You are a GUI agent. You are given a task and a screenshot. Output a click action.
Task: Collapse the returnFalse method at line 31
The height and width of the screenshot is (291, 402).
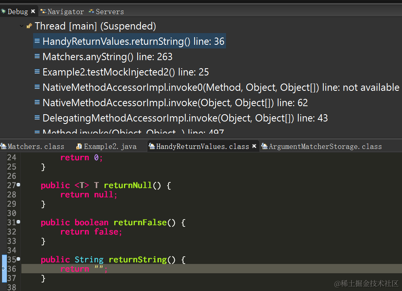19,222
